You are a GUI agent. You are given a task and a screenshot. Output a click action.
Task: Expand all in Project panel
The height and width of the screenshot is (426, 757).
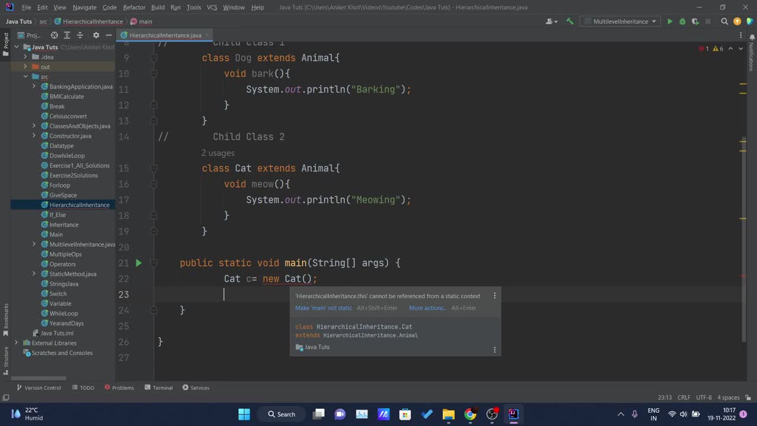pyautogui.click(x=67, y=35)
